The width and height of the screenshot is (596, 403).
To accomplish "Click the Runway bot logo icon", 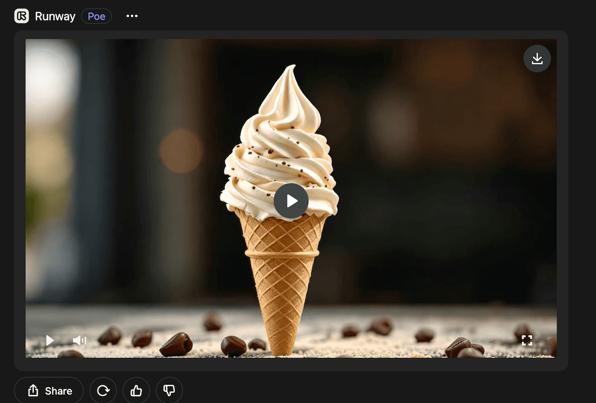I will pos(22,16).
